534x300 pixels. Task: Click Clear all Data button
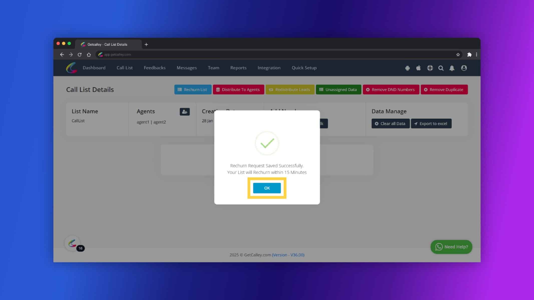(390, 123)
